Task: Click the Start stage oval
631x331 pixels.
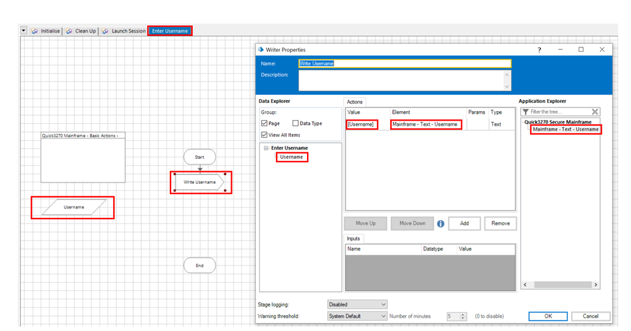Action: click(x=200, y=157)
